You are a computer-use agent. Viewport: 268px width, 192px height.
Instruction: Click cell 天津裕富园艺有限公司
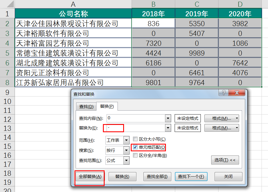[73, 43]
